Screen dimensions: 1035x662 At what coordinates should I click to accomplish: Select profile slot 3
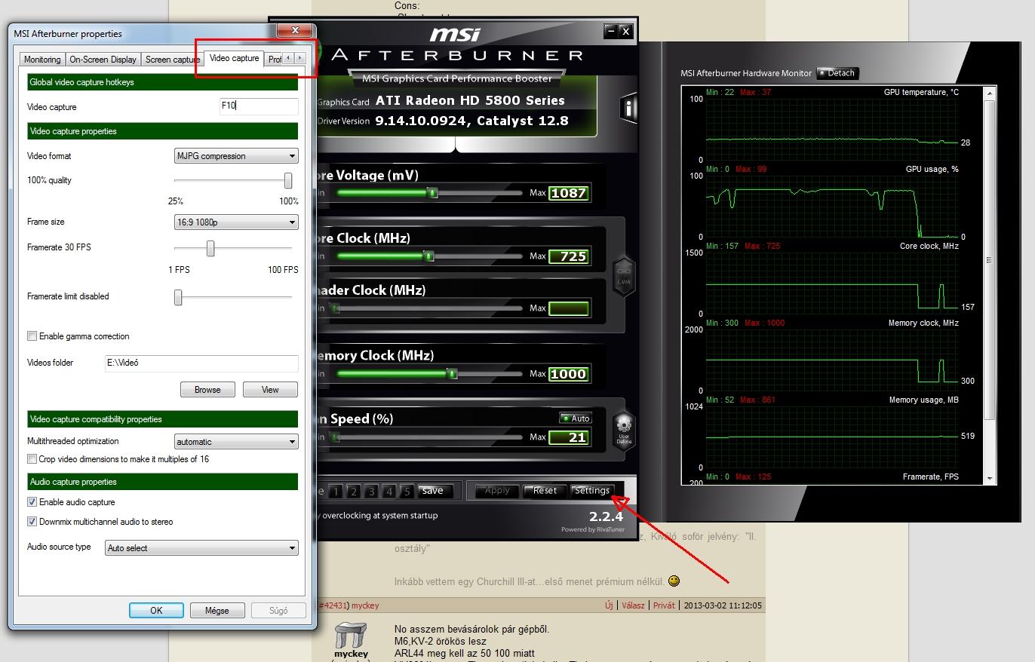pos(371,492)
